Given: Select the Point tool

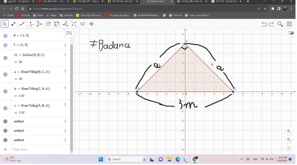Looking at the screenshot, I should [x=13, y=24].
